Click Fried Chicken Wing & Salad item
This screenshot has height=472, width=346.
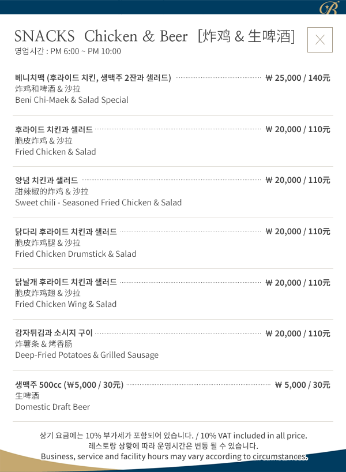(66, 304)
